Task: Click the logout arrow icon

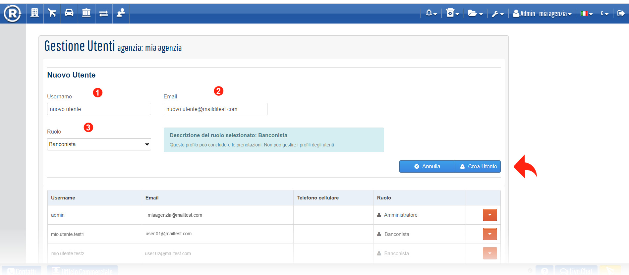Action: pos(621,14)
